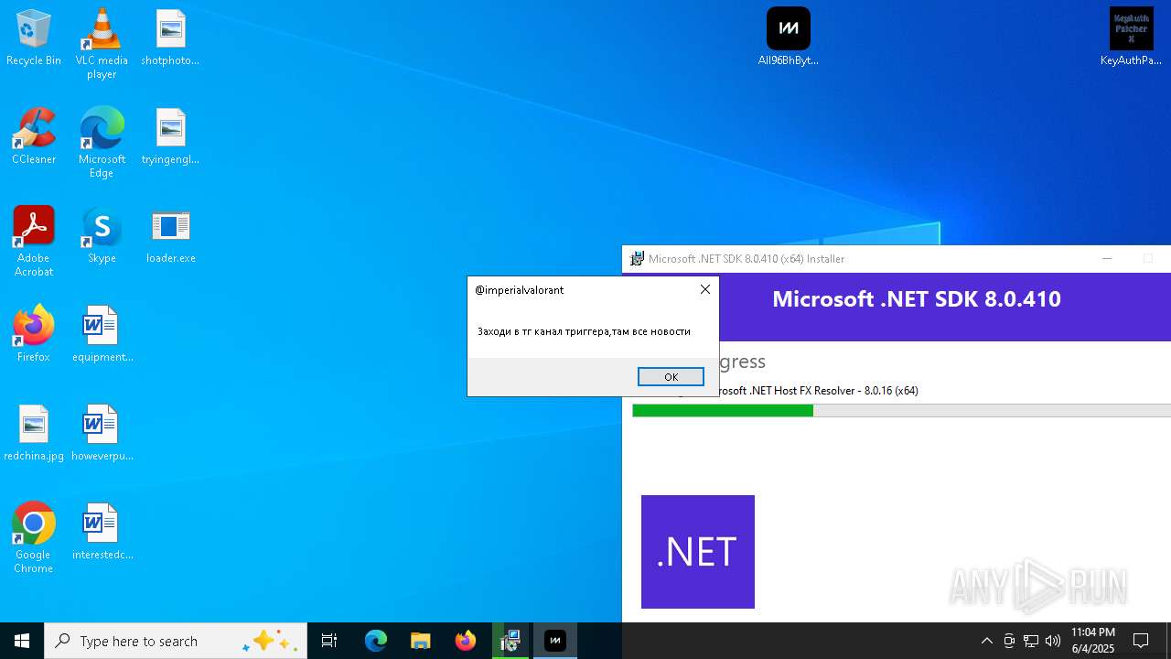The height and width of the screenshot is (659, 1171).
Task: Select redchina.jpg desktop file
Action: 34,433
